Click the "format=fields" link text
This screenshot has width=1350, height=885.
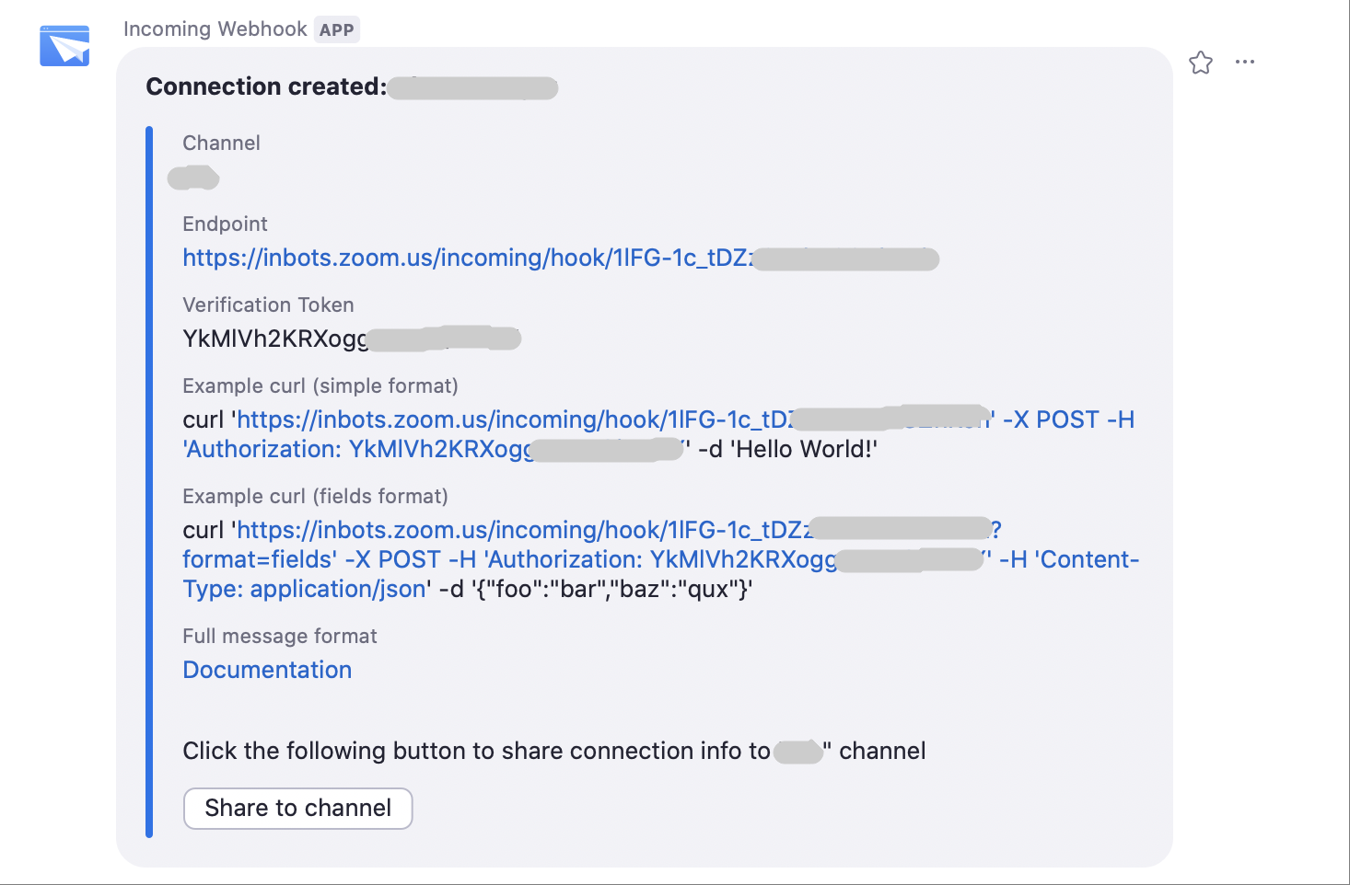[258, 560]
